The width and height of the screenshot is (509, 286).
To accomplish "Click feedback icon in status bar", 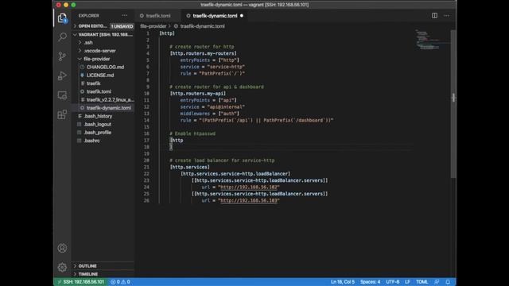I will point(437,282).
